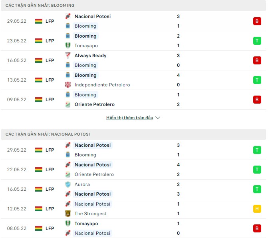Open Aurora team name link

pos(82,184)
